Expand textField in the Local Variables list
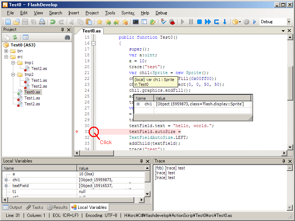This screenshot has width=295, height=221. point(6,186)
